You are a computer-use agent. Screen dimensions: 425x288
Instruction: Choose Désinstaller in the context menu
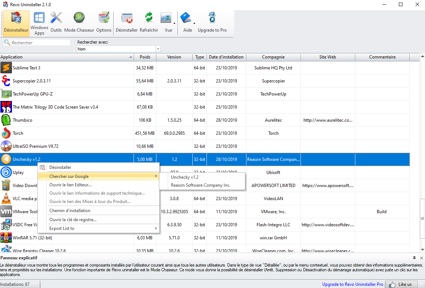[x=98, y=167]
